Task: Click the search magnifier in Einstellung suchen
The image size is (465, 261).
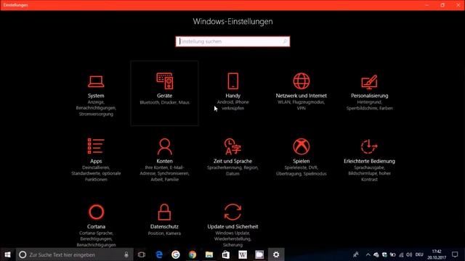Action: tap(285, 41)
